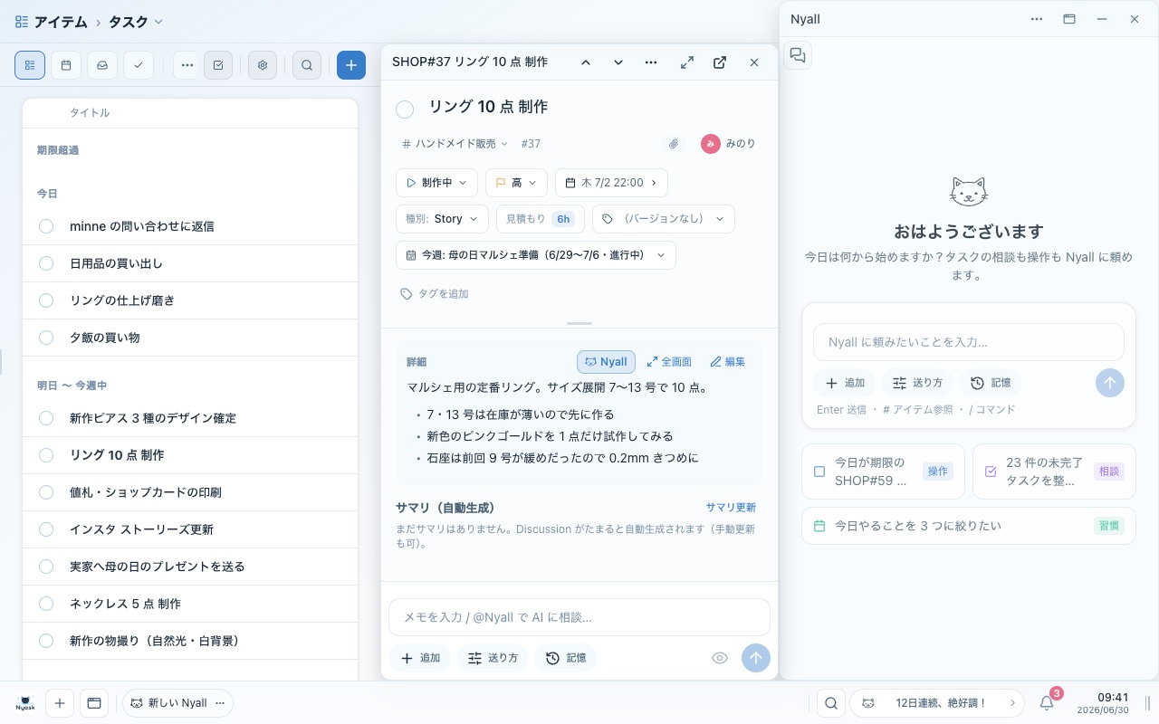Send the memo with the arrow button

[756, 658]
